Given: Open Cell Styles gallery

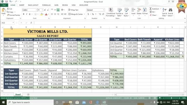Looking at the screenshot, I should (x=126, y=12).
